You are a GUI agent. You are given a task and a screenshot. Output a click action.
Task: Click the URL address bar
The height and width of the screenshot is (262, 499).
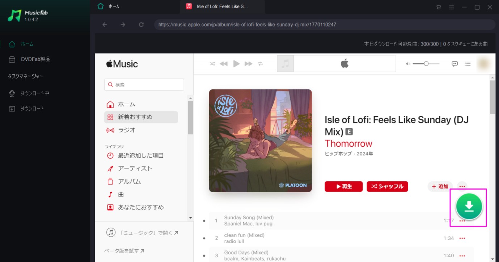click(325, 25)
